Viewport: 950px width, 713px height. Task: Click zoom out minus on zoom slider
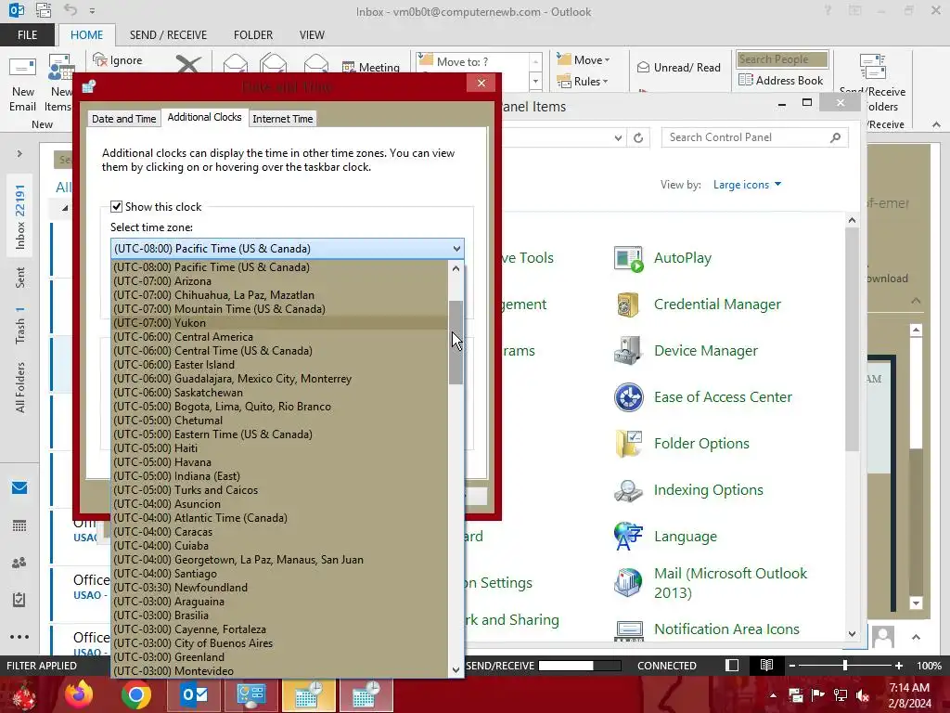point(792,665)
